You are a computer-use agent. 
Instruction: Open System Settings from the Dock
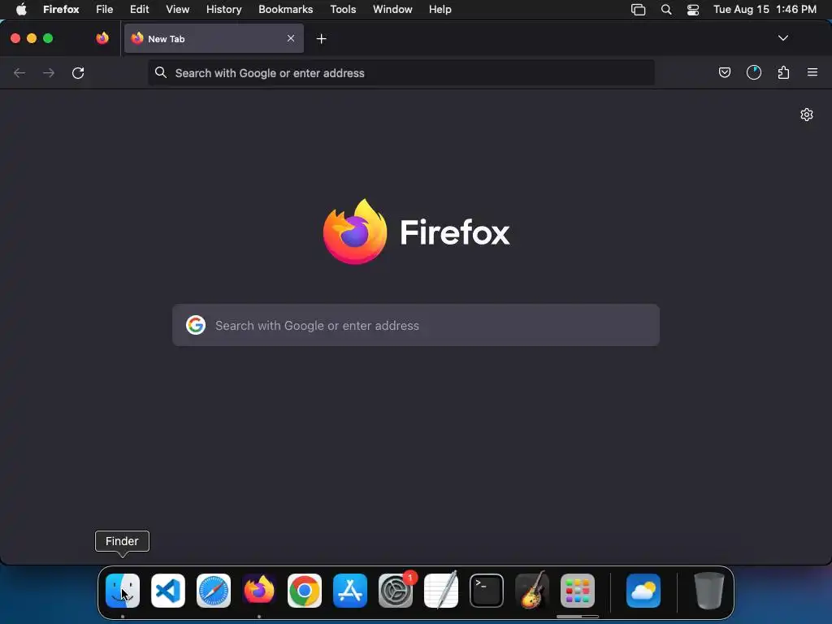coord(396,591)
